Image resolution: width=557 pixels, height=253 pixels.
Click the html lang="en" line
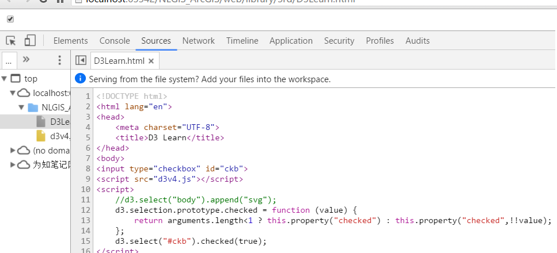[134, 106]
